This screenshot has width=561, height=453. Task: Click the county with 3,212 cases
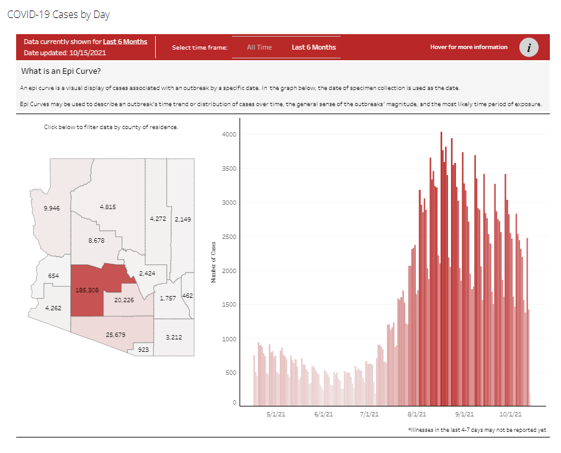coord(174,338)
